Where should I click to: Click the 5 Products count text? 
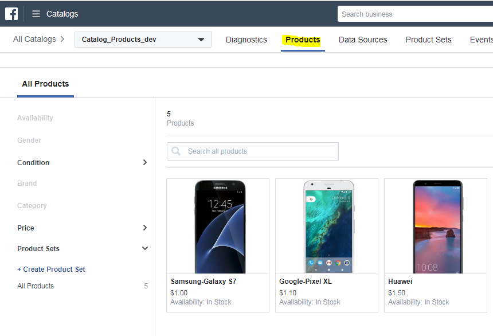pos(180,119)
